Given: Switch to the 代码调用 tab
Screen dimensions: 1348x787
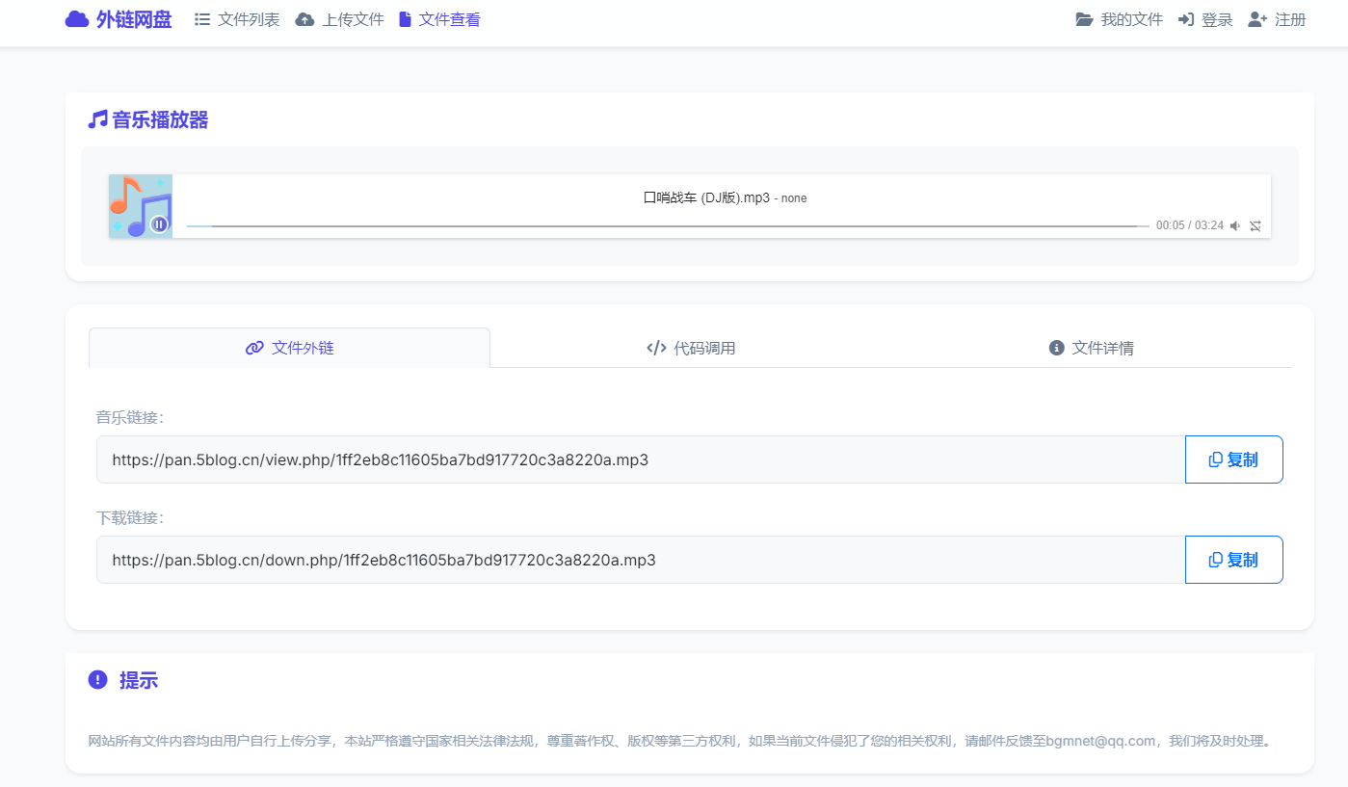Looking at the screenshot, I should pyautogui.click(x=691, y=348).
